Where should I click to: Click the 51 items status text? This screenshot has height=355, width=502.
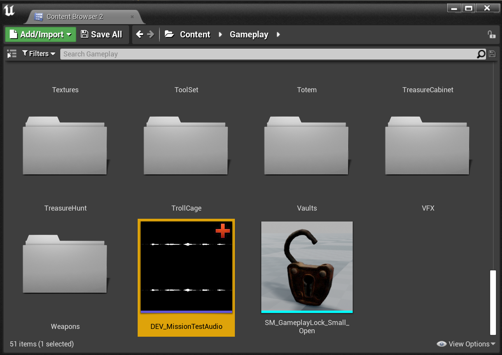click(42, 344)
